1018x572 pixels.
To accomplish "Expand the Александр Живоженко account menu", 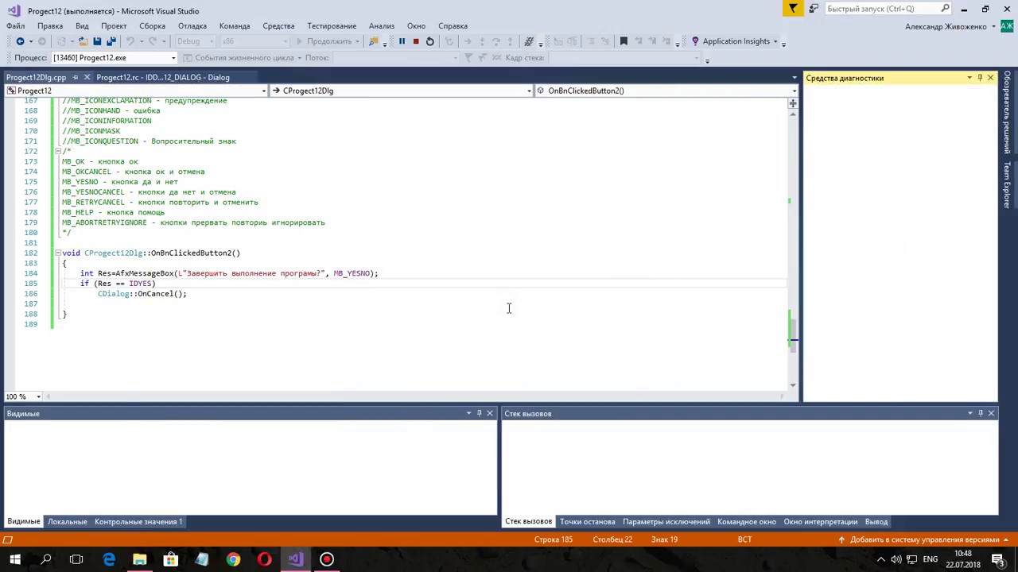I will [993, 26].
